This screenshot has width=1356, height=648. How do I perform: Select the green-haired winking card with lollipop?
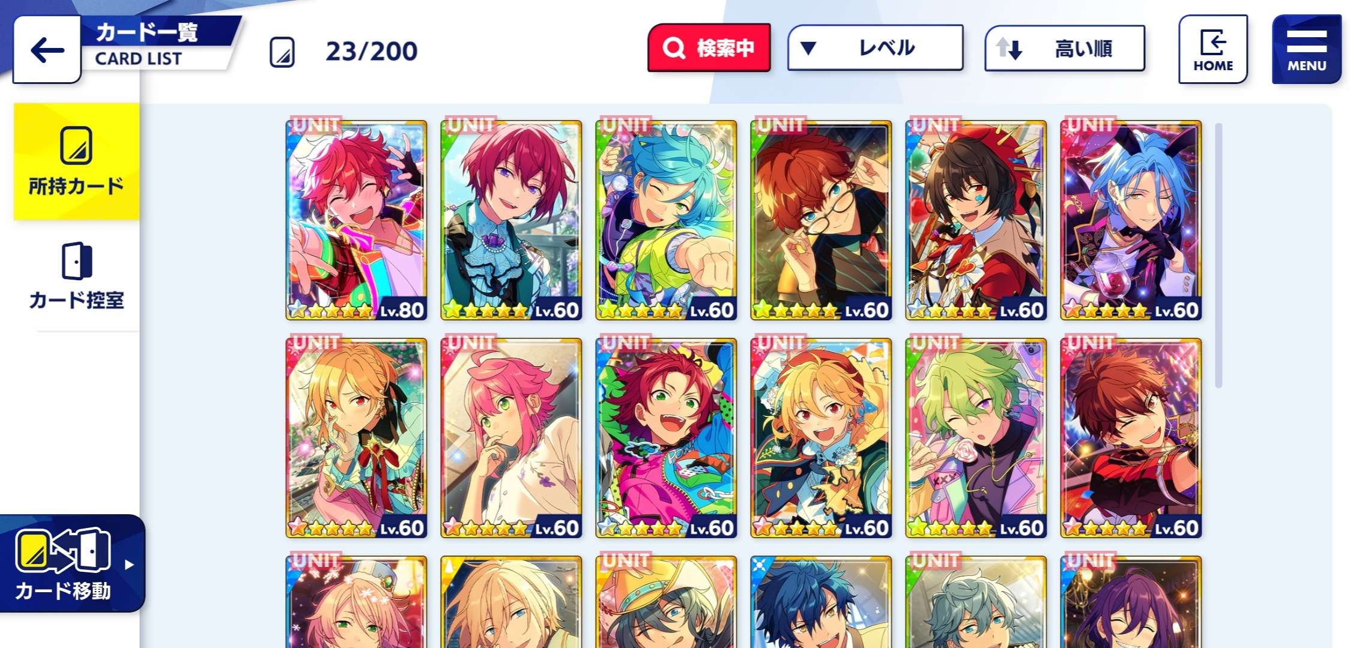[x=976, y=437]
